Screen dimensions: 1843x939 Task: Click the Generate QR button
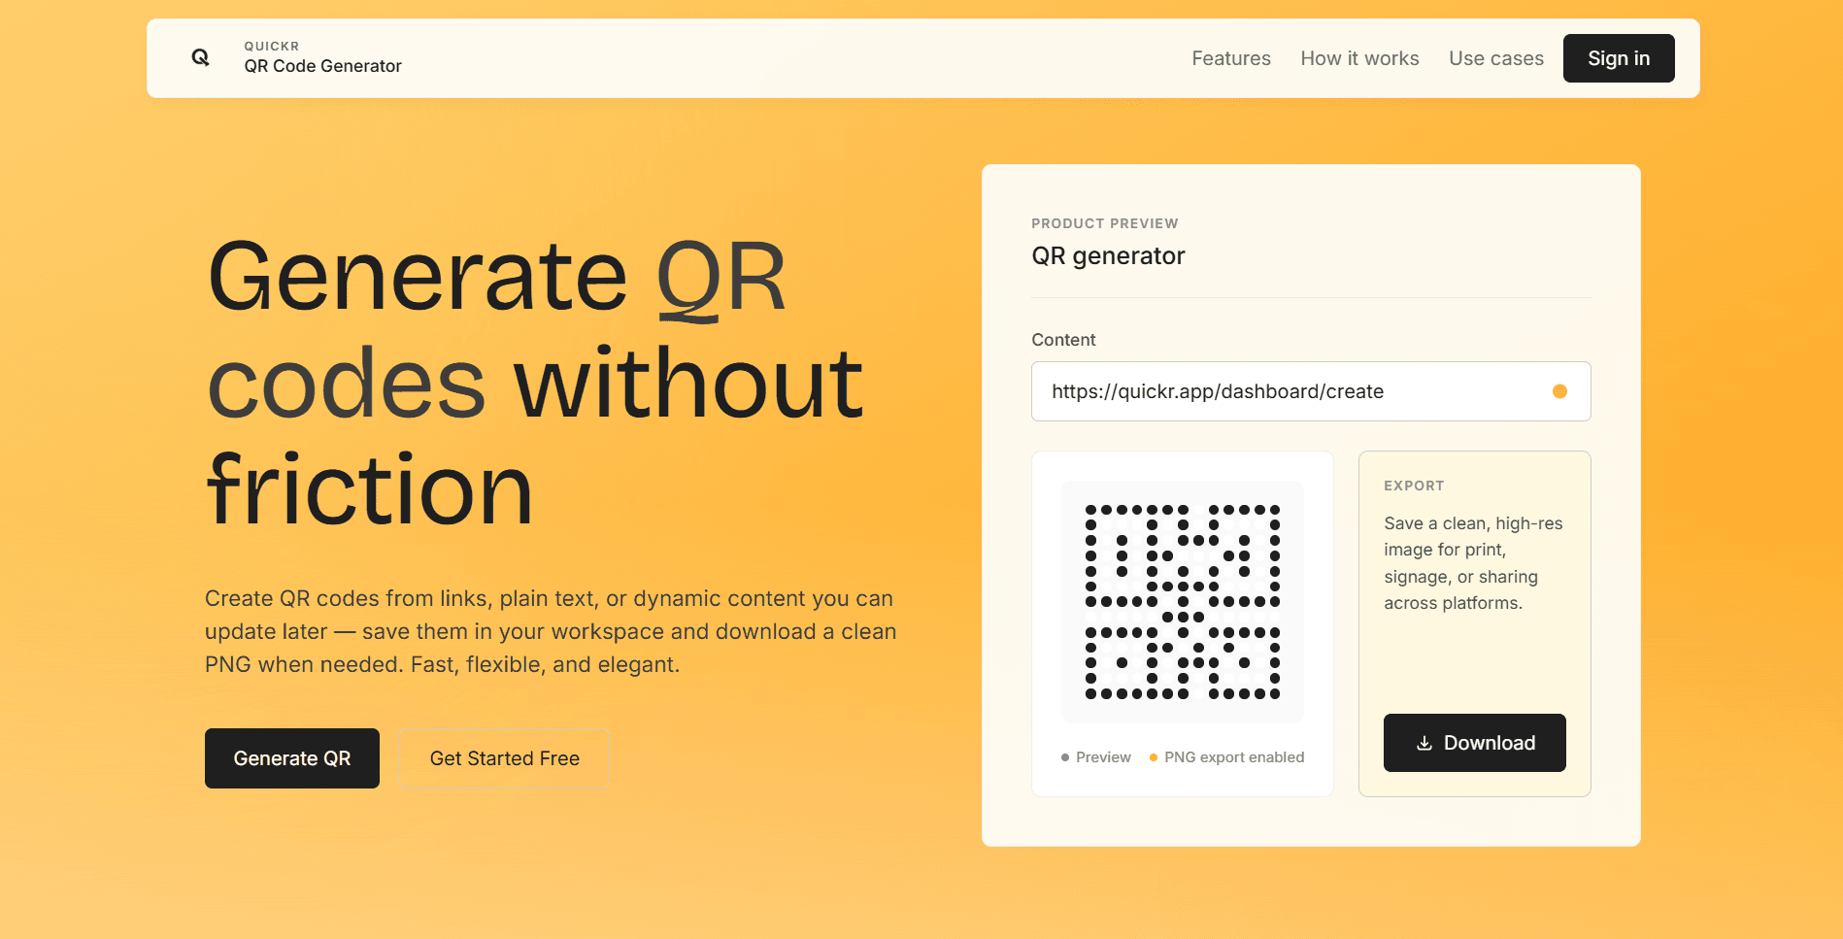pyautogui.click(x=292, y=758)
